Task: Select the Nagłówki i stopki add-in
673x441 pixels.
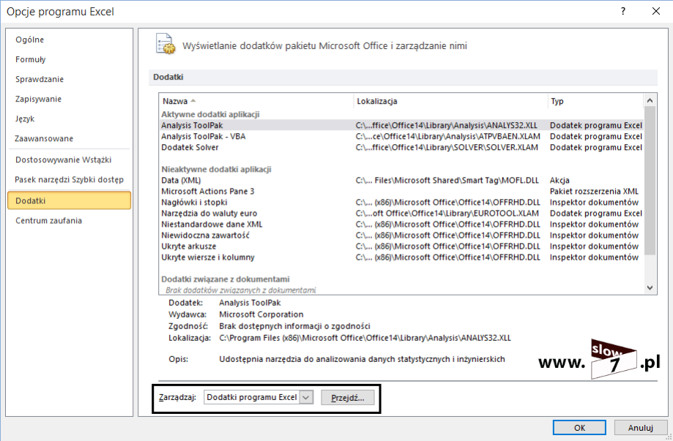Action: [401, 203]
